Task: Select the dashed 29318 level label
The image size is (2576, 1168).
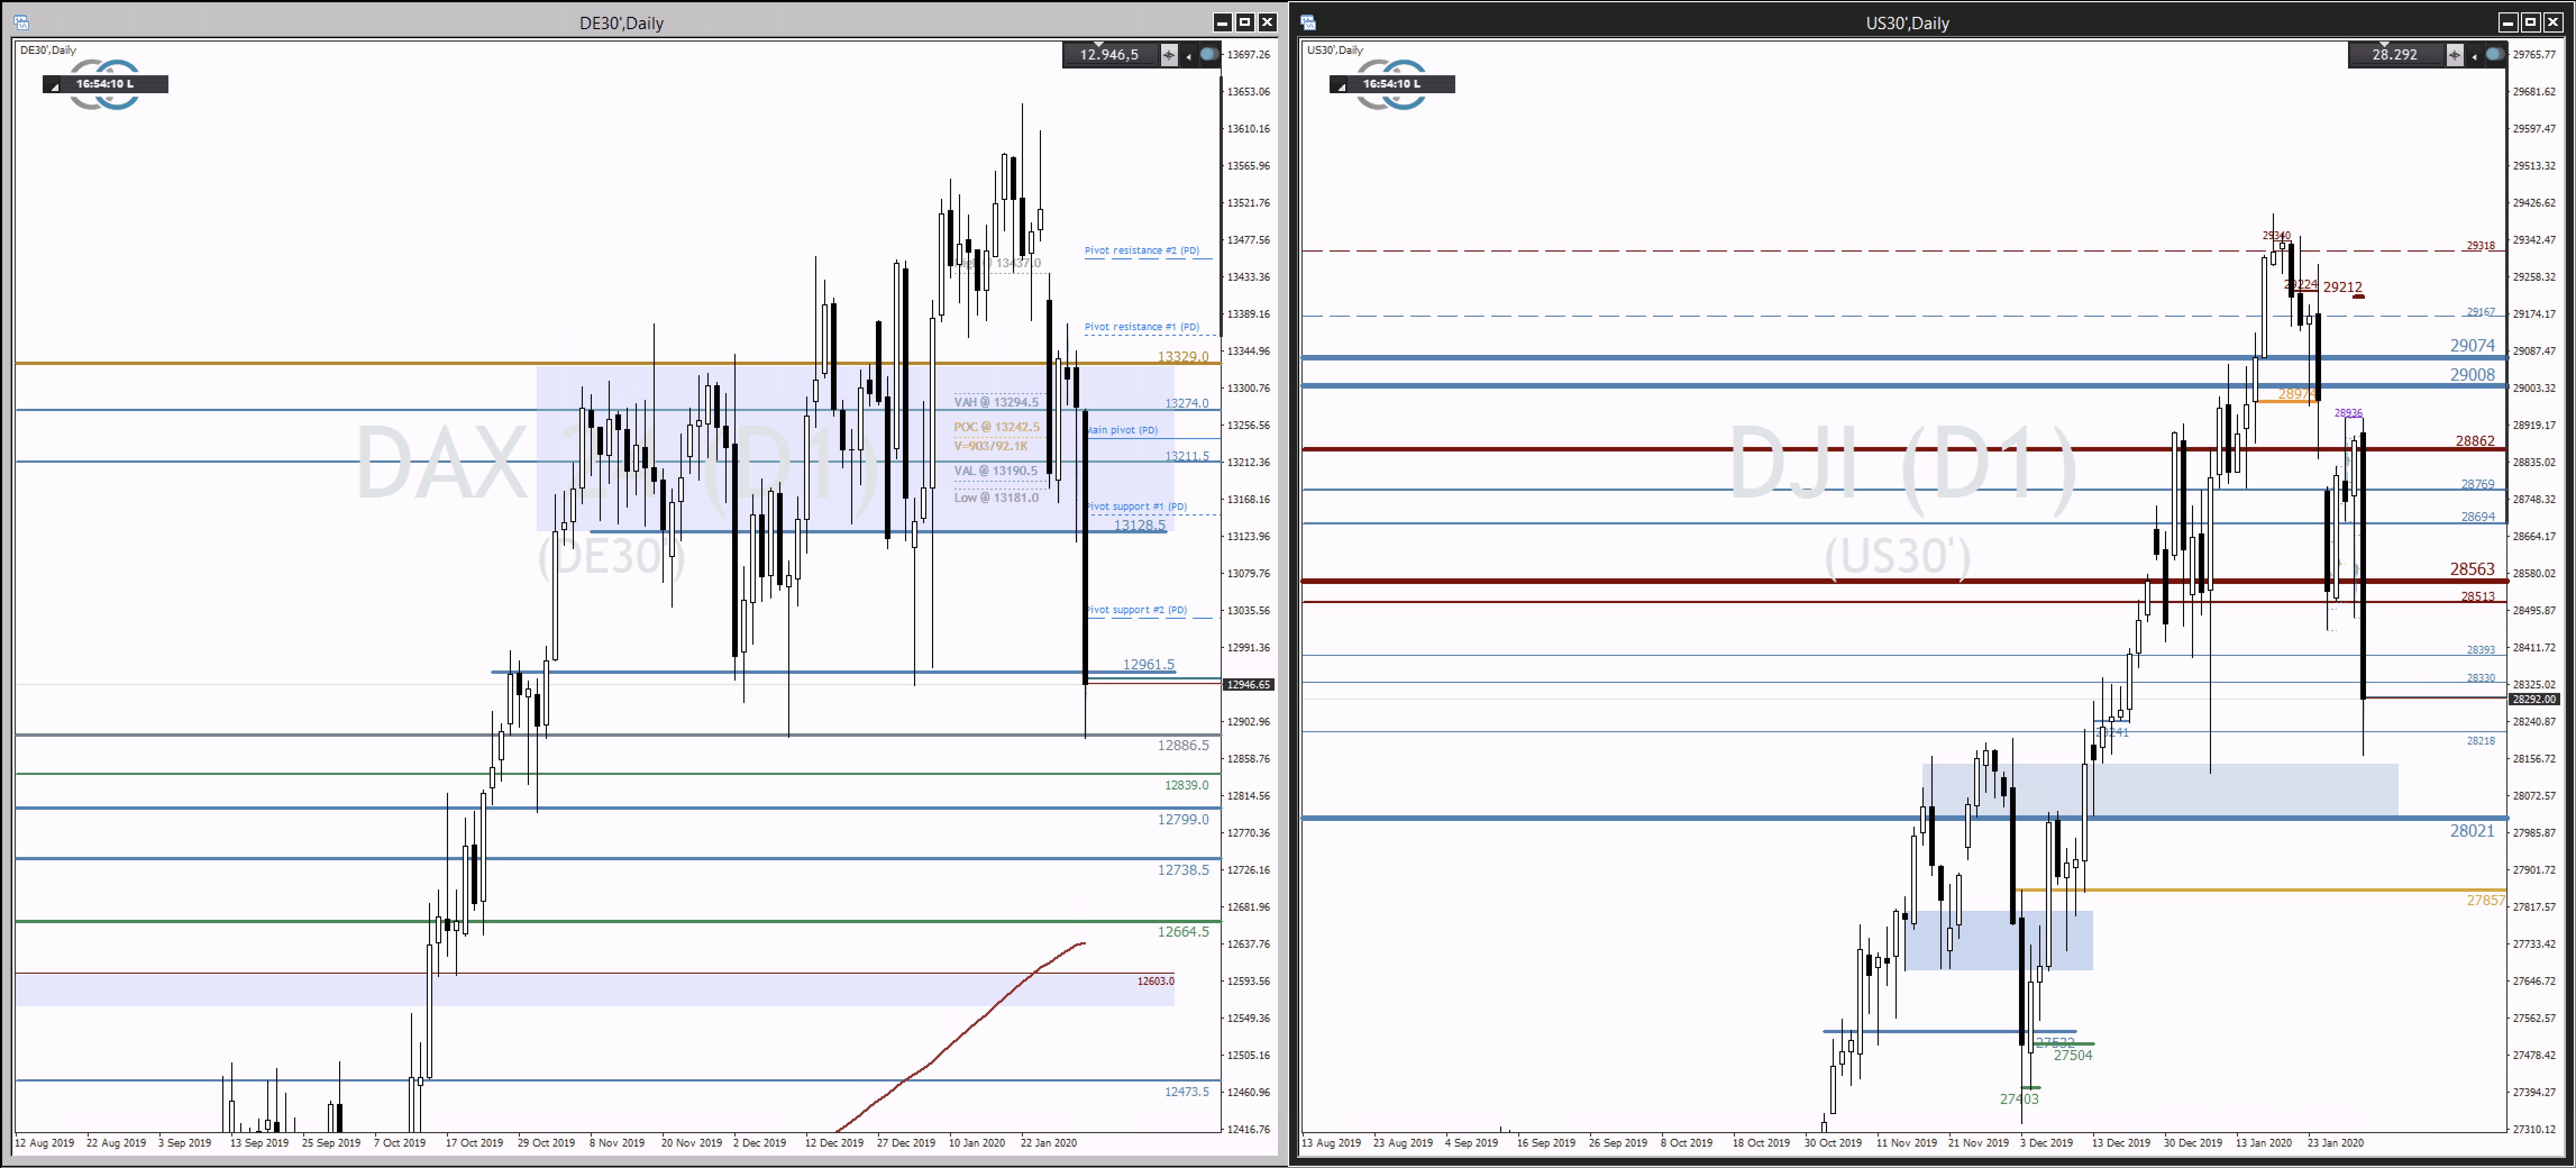Action: tap(2481, 245)
